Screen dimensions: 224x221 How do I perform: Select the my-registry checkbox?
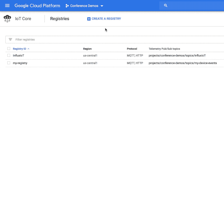point(9,63)
